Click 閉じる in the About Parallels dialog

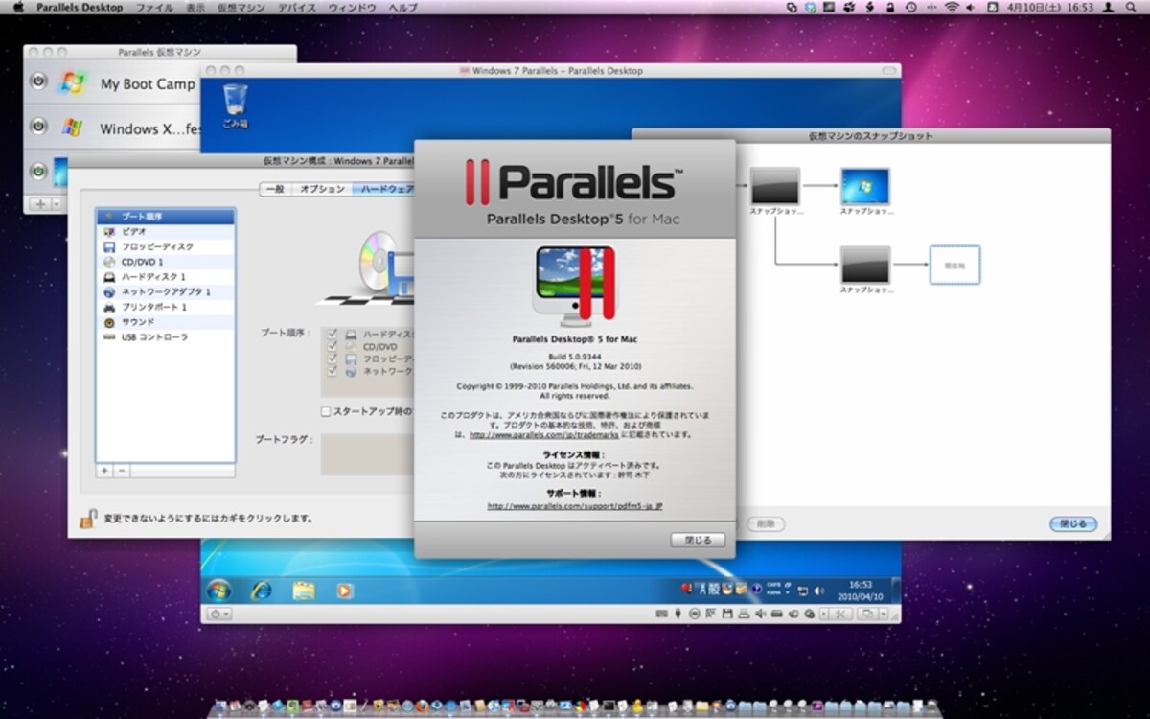point(698,540)
